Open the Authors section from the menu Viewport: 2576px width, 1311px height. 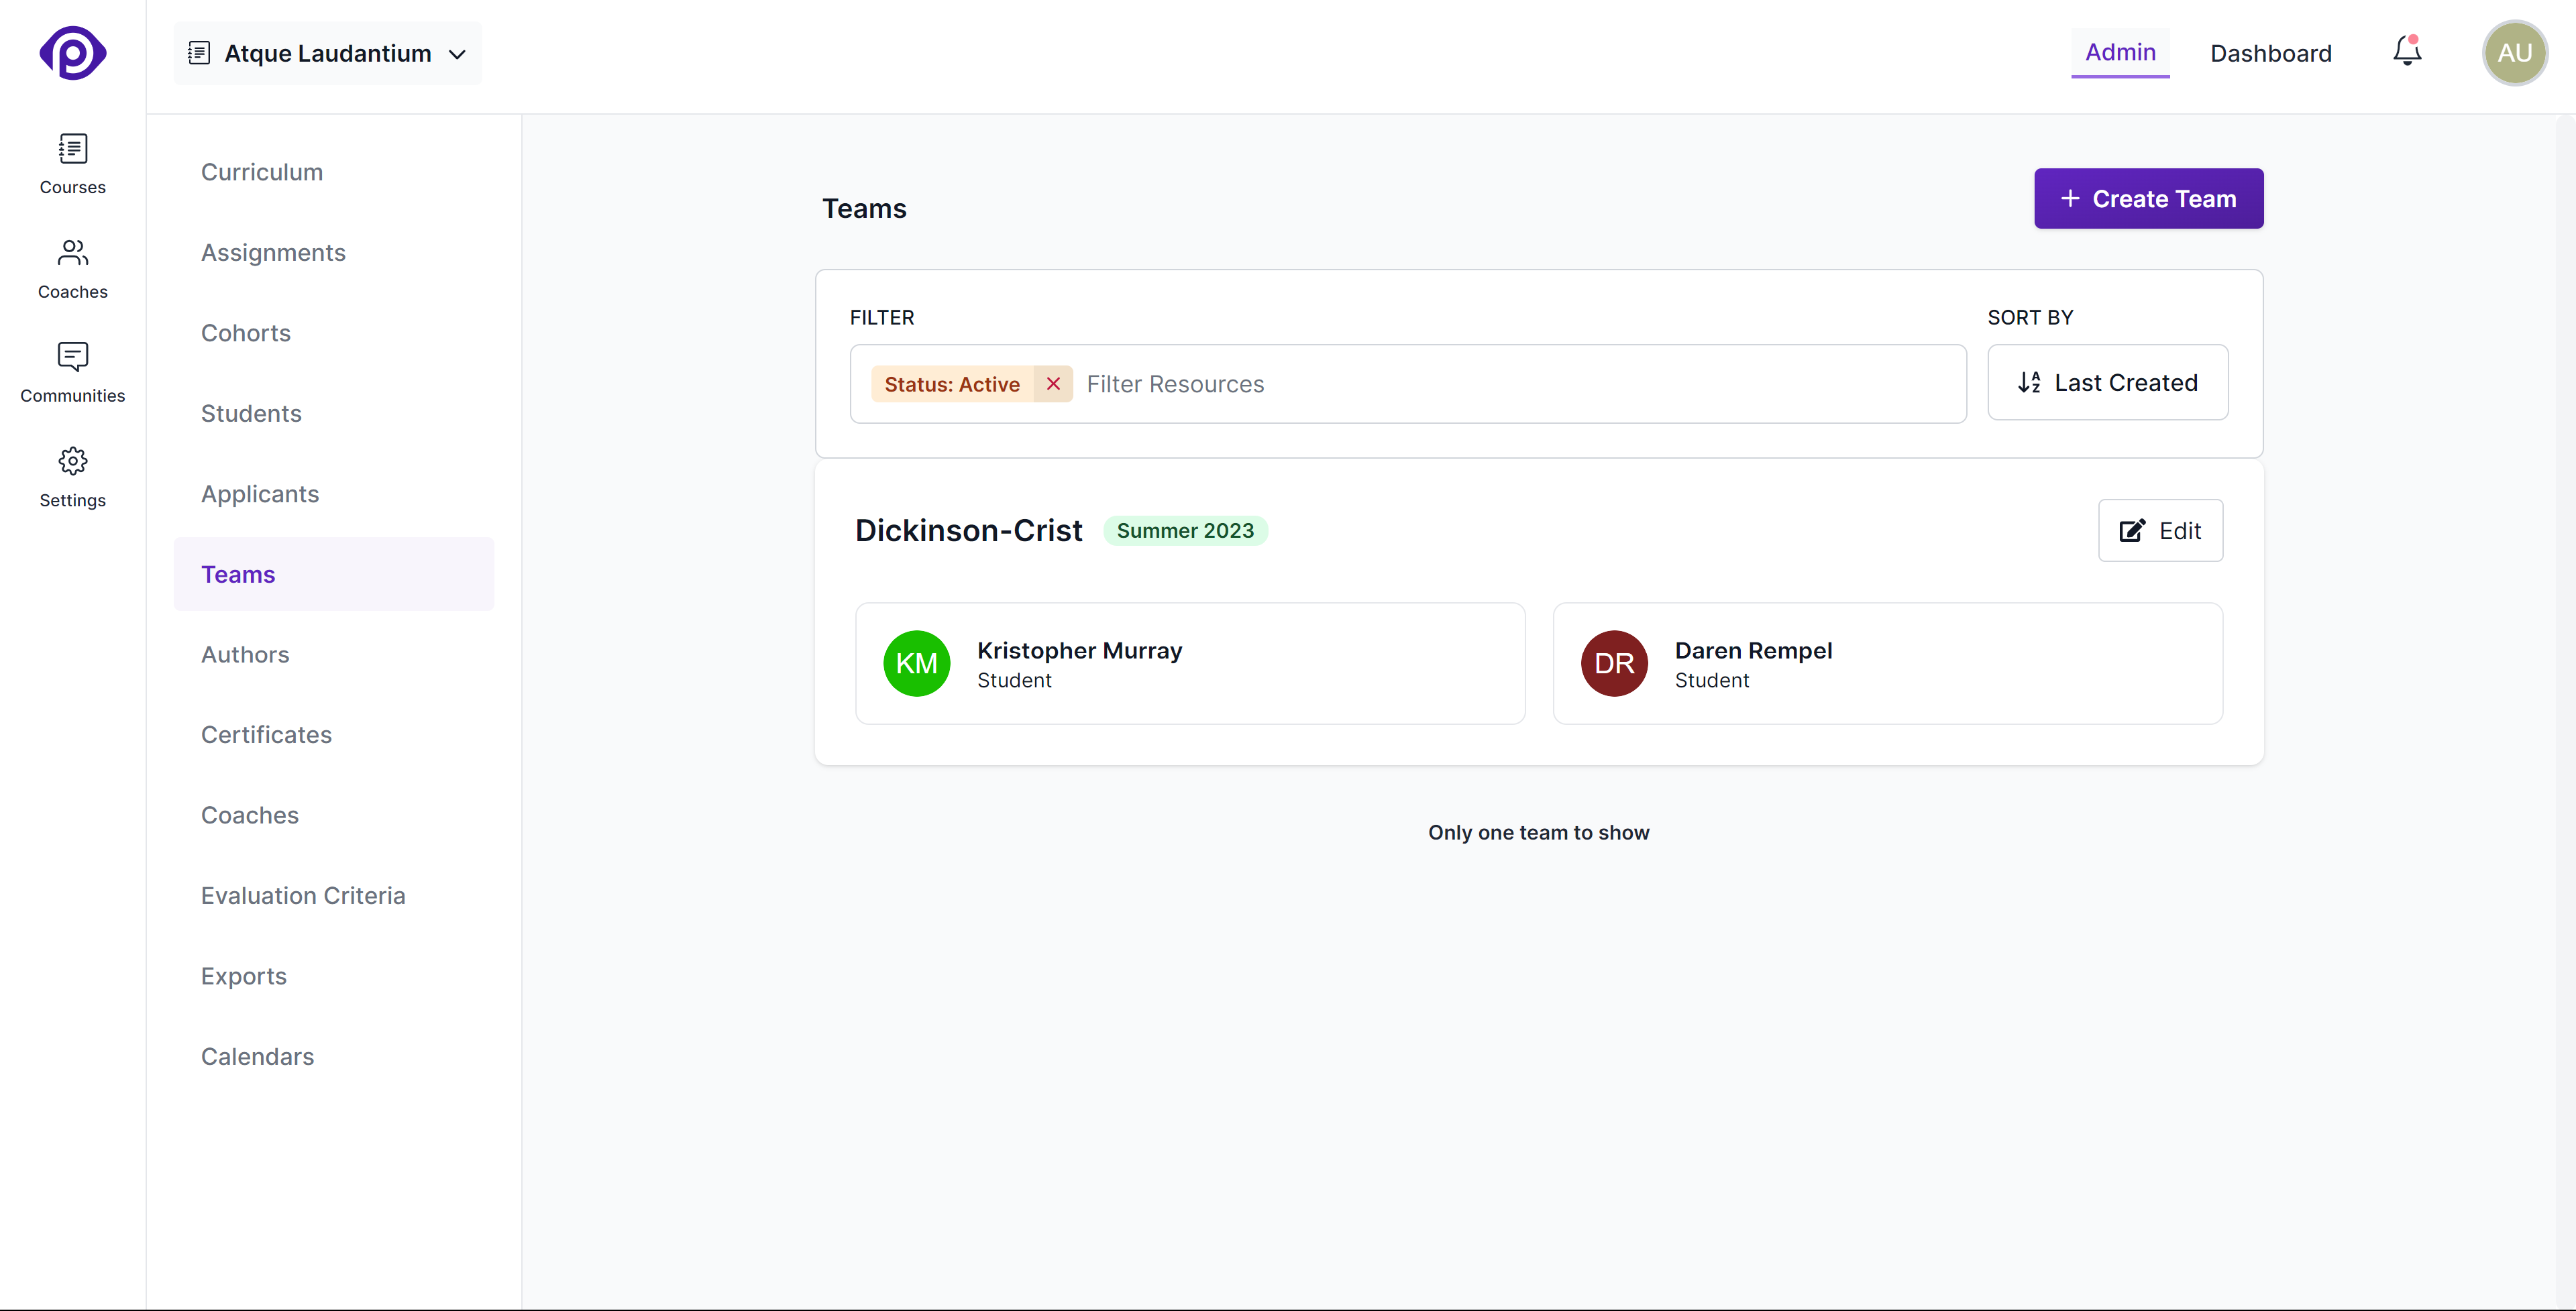[245, 654]
